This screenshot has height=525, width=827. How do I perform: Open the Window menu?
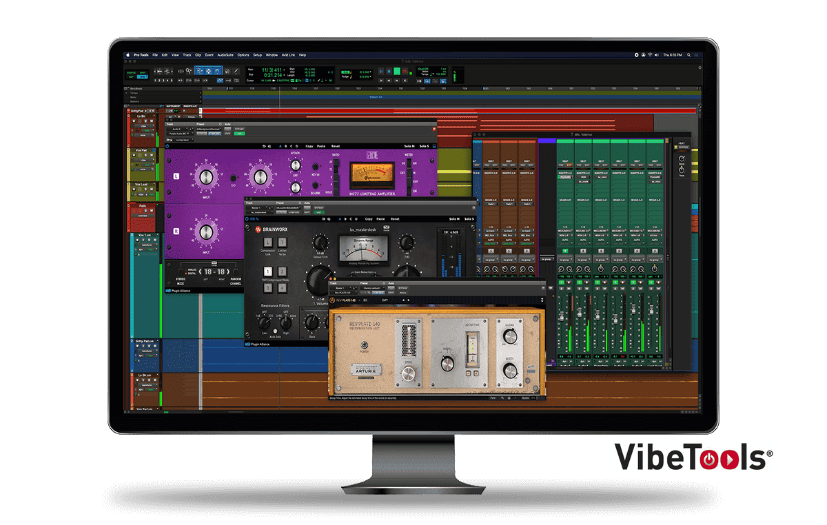pos(272,54)
